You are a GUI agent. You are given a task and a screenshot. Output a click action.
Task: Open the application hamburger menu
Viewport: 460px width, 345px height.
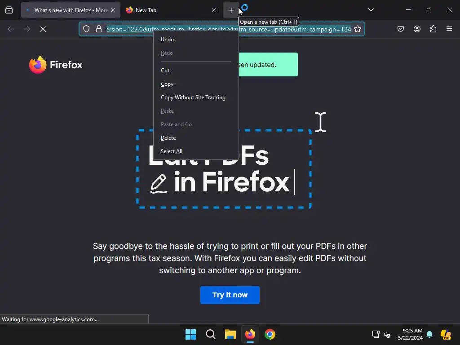[x=449, y=29]
